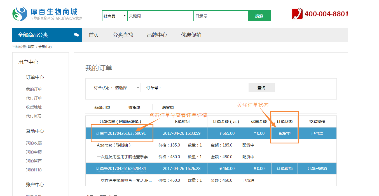
Task: Click 首页 in the breadcrumb path
Action: [x=31, y=47]
